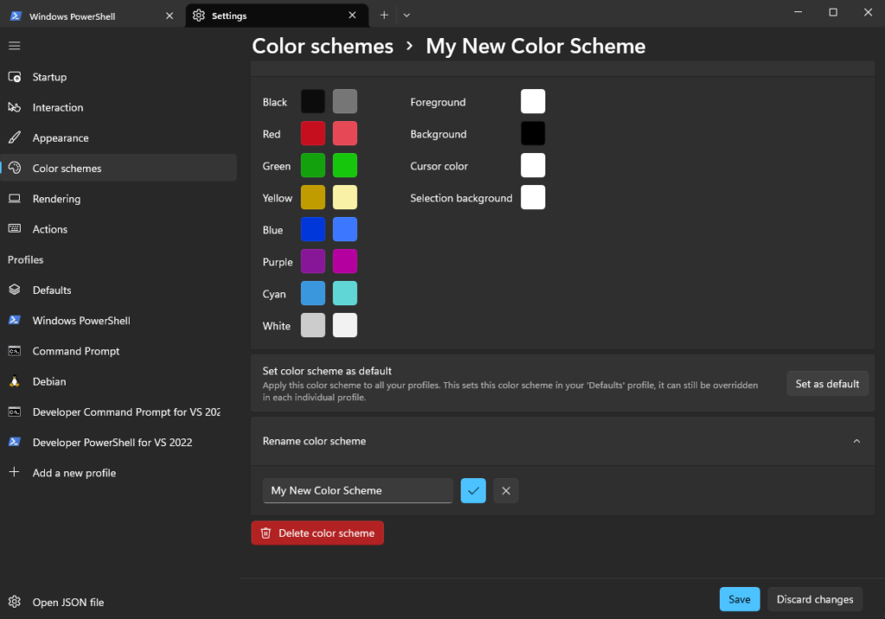
Task: Click the Set as default button
Action: coord(827,384)
